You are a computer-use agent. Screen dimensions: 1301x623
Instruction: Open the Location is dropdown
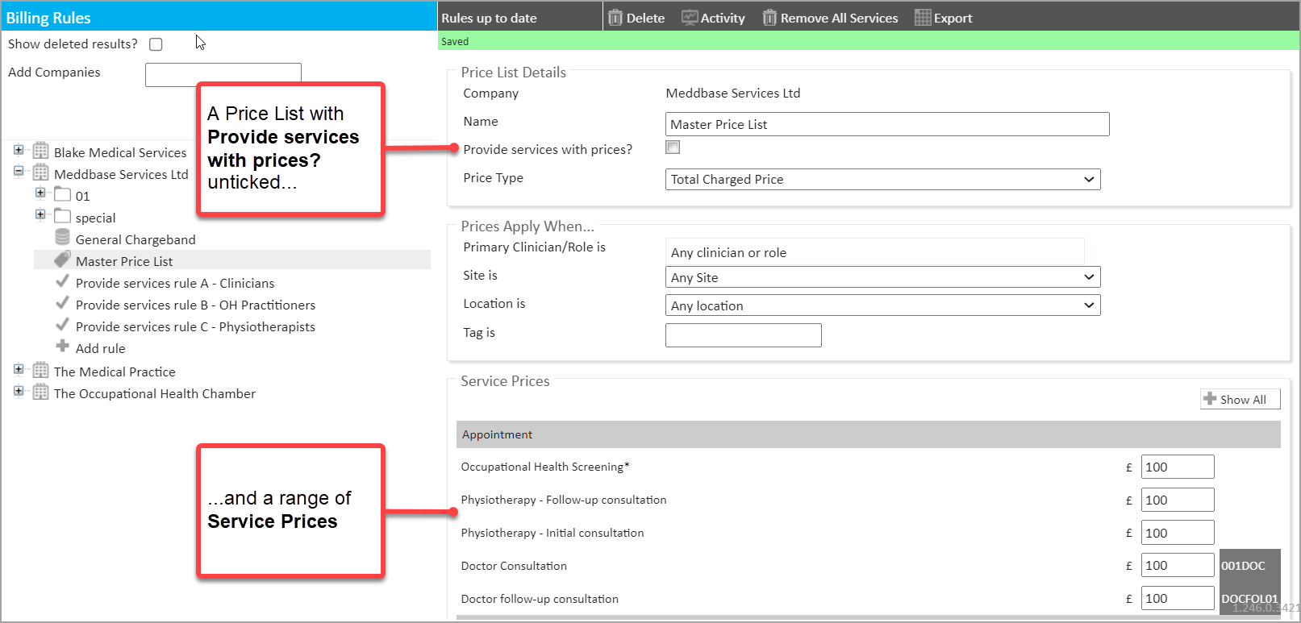pos(882,305)
